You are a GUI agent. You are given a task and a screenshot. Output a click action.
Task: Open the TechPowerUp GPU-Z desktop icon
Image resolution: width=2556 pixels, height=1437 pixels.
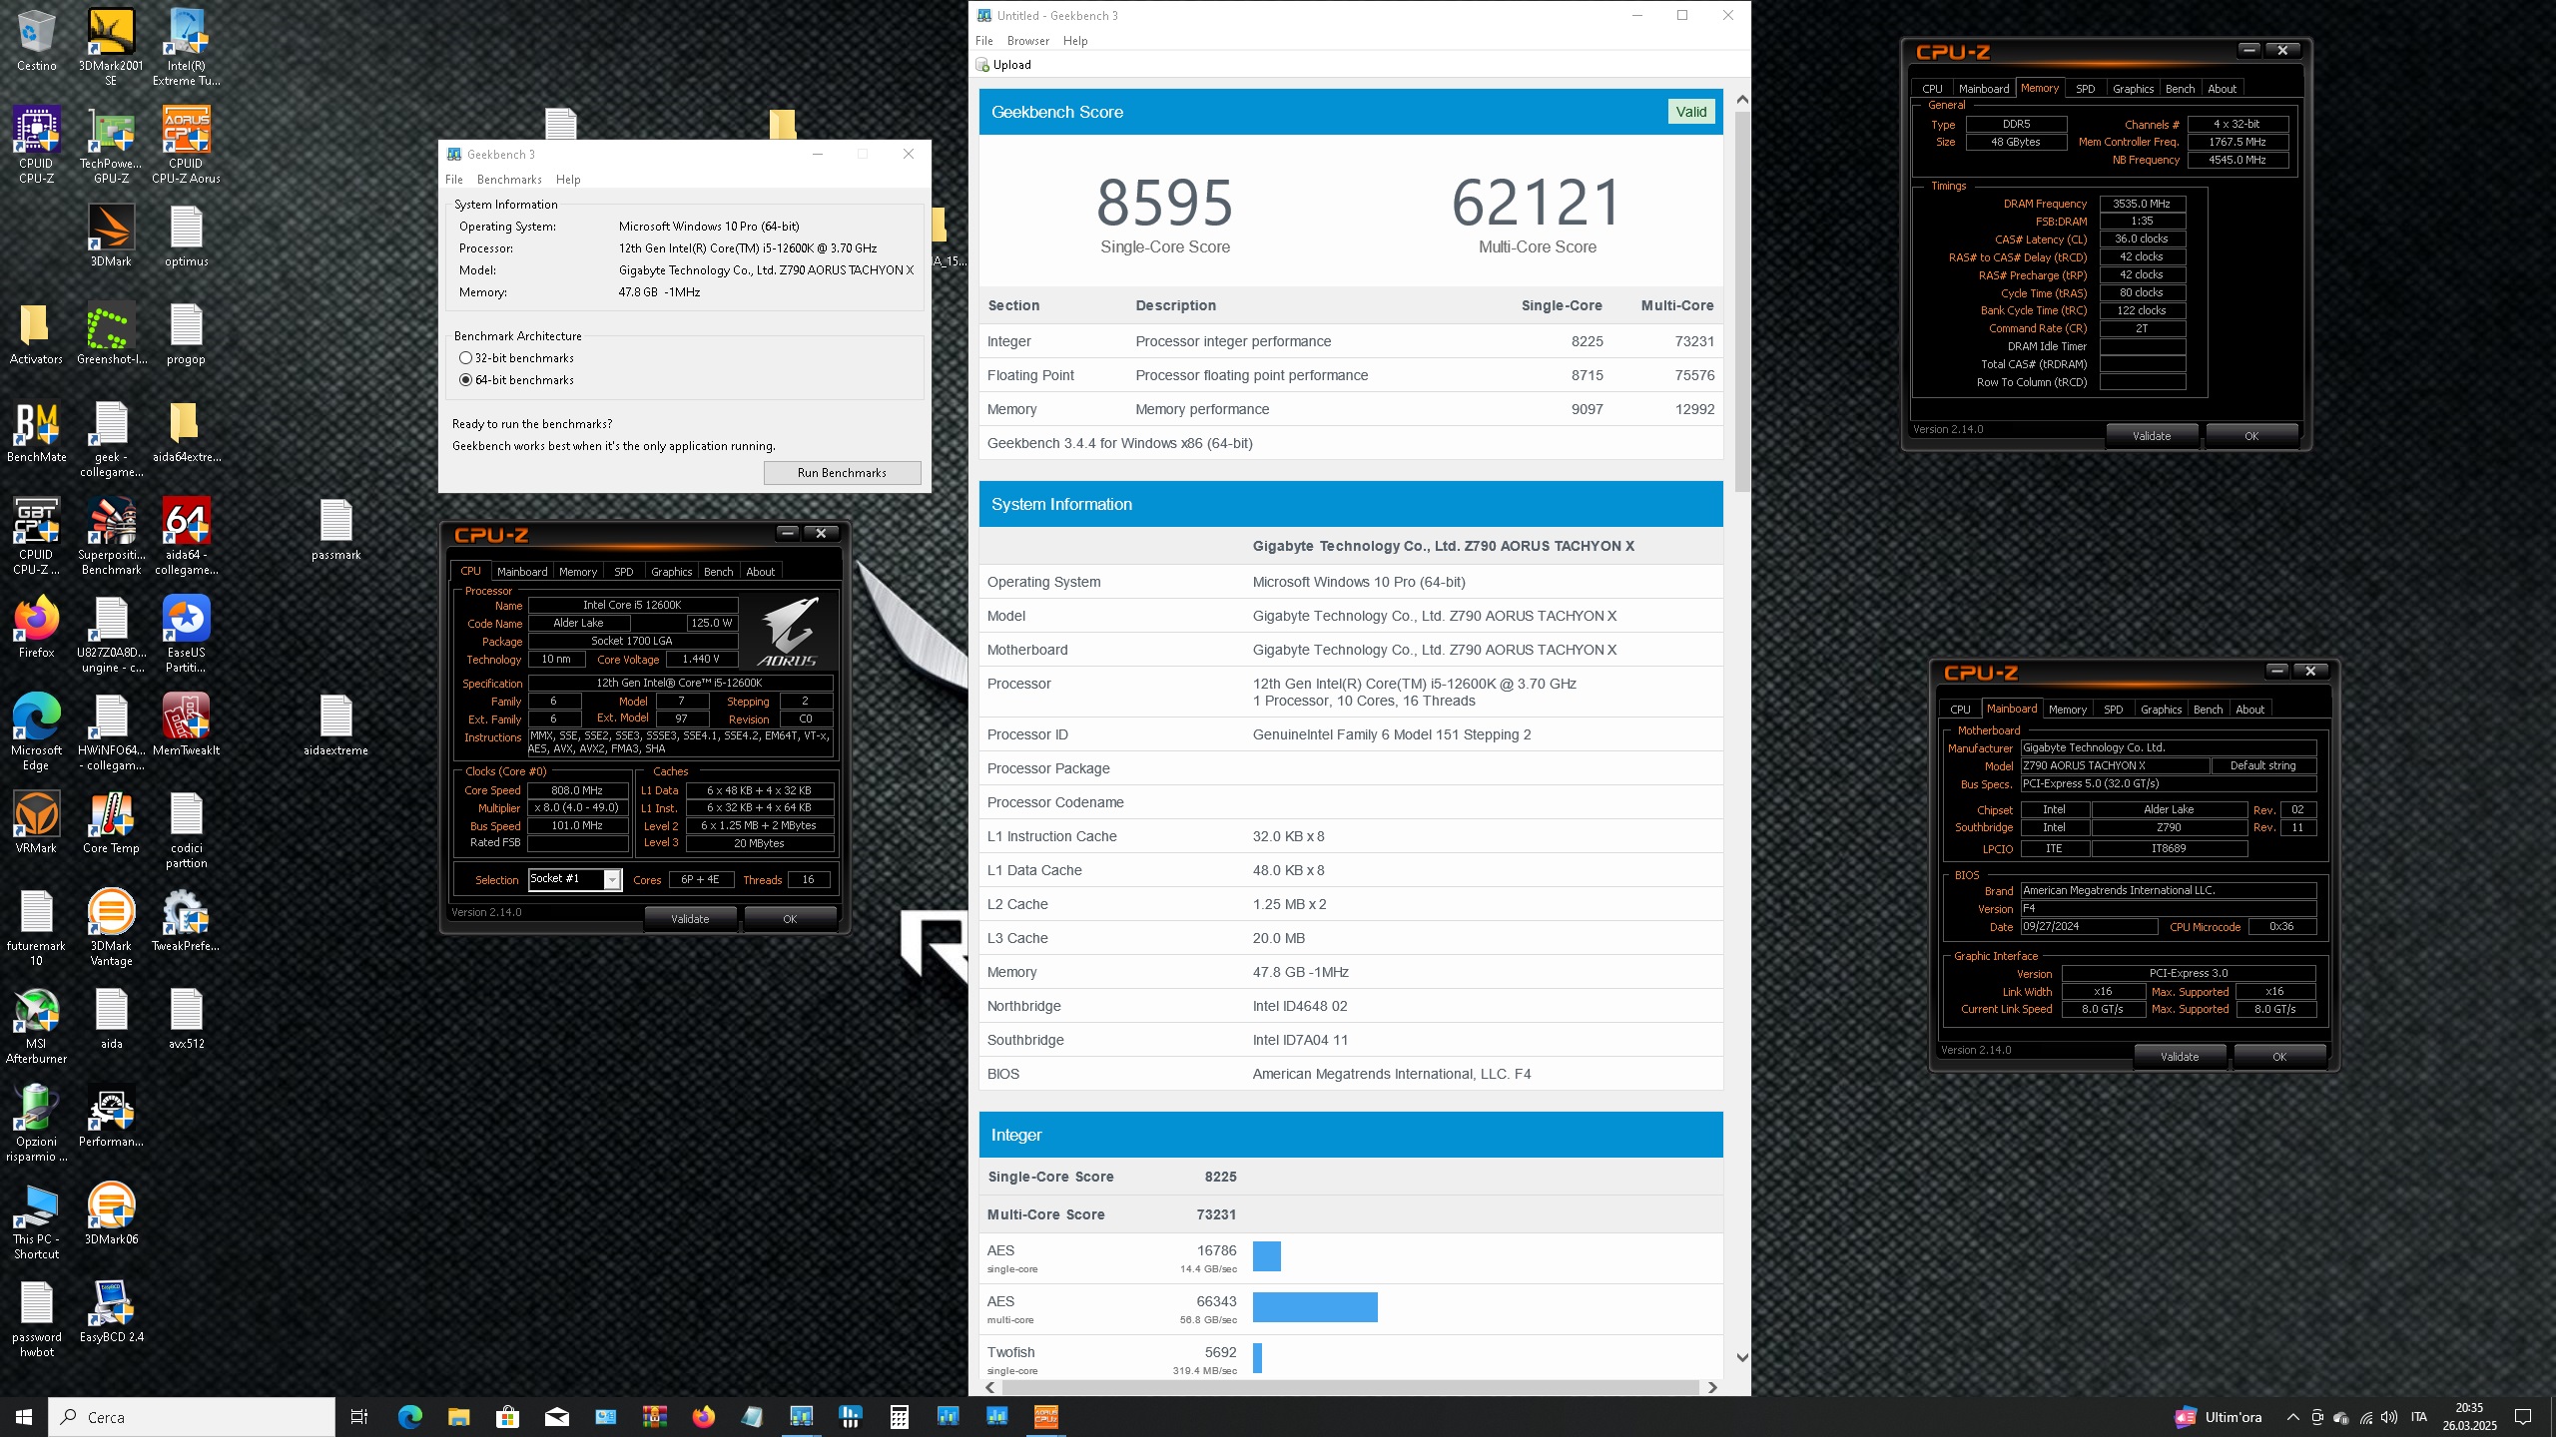coord(111,145)
